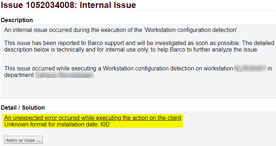
Task: Select the issue number 1052034008 in title
Action: coord(51,5)
